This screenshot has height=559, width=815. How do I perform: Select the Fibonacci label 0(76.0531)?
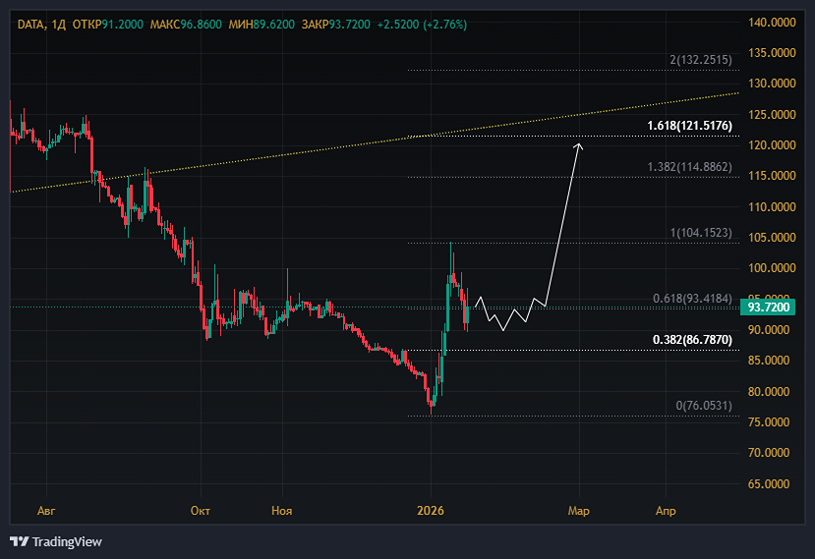point(704,406)
